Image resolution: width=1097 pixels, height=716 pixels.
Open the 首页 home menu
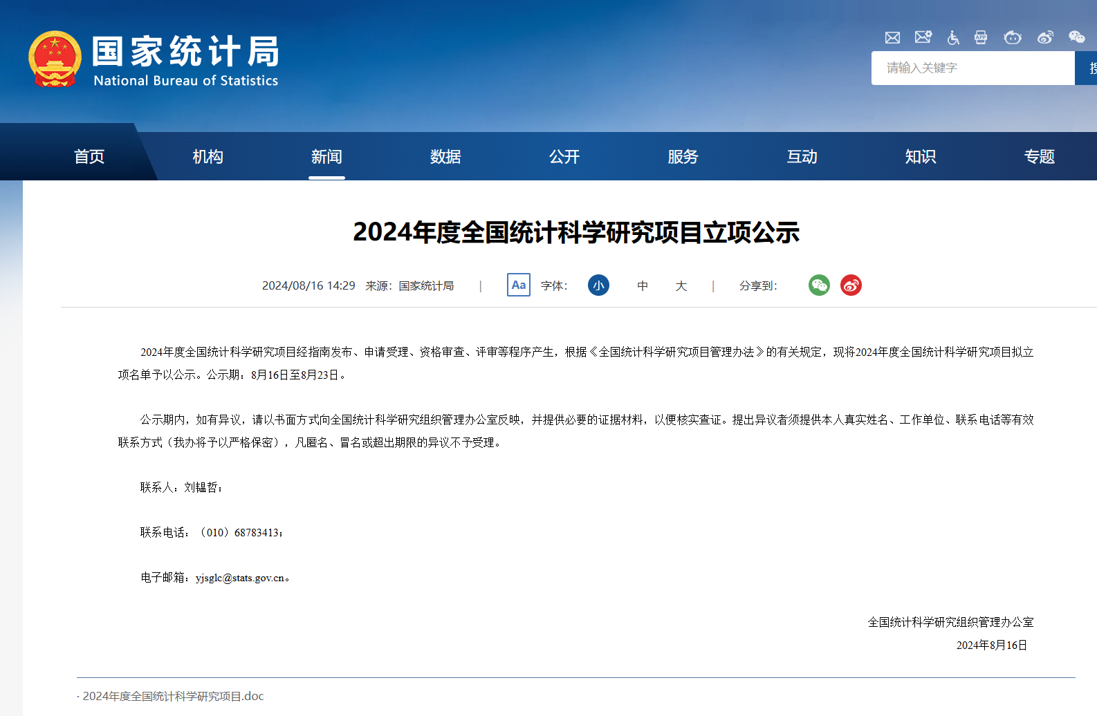(x=89, y=157)
